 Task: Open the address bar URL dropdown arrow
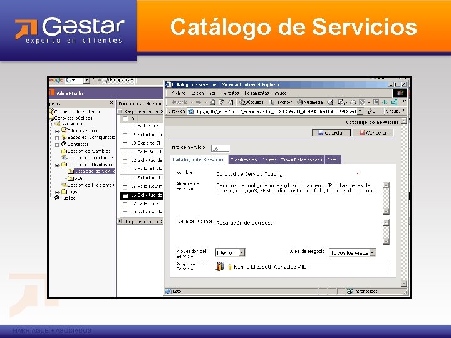point(360,111)
